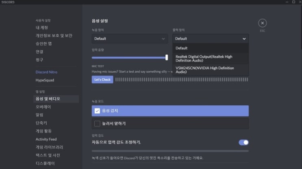This screenshot has height=169, width=302.
Task: Toggle 자동으로 입력 감도 조정하기 switch
Action: 243,142
